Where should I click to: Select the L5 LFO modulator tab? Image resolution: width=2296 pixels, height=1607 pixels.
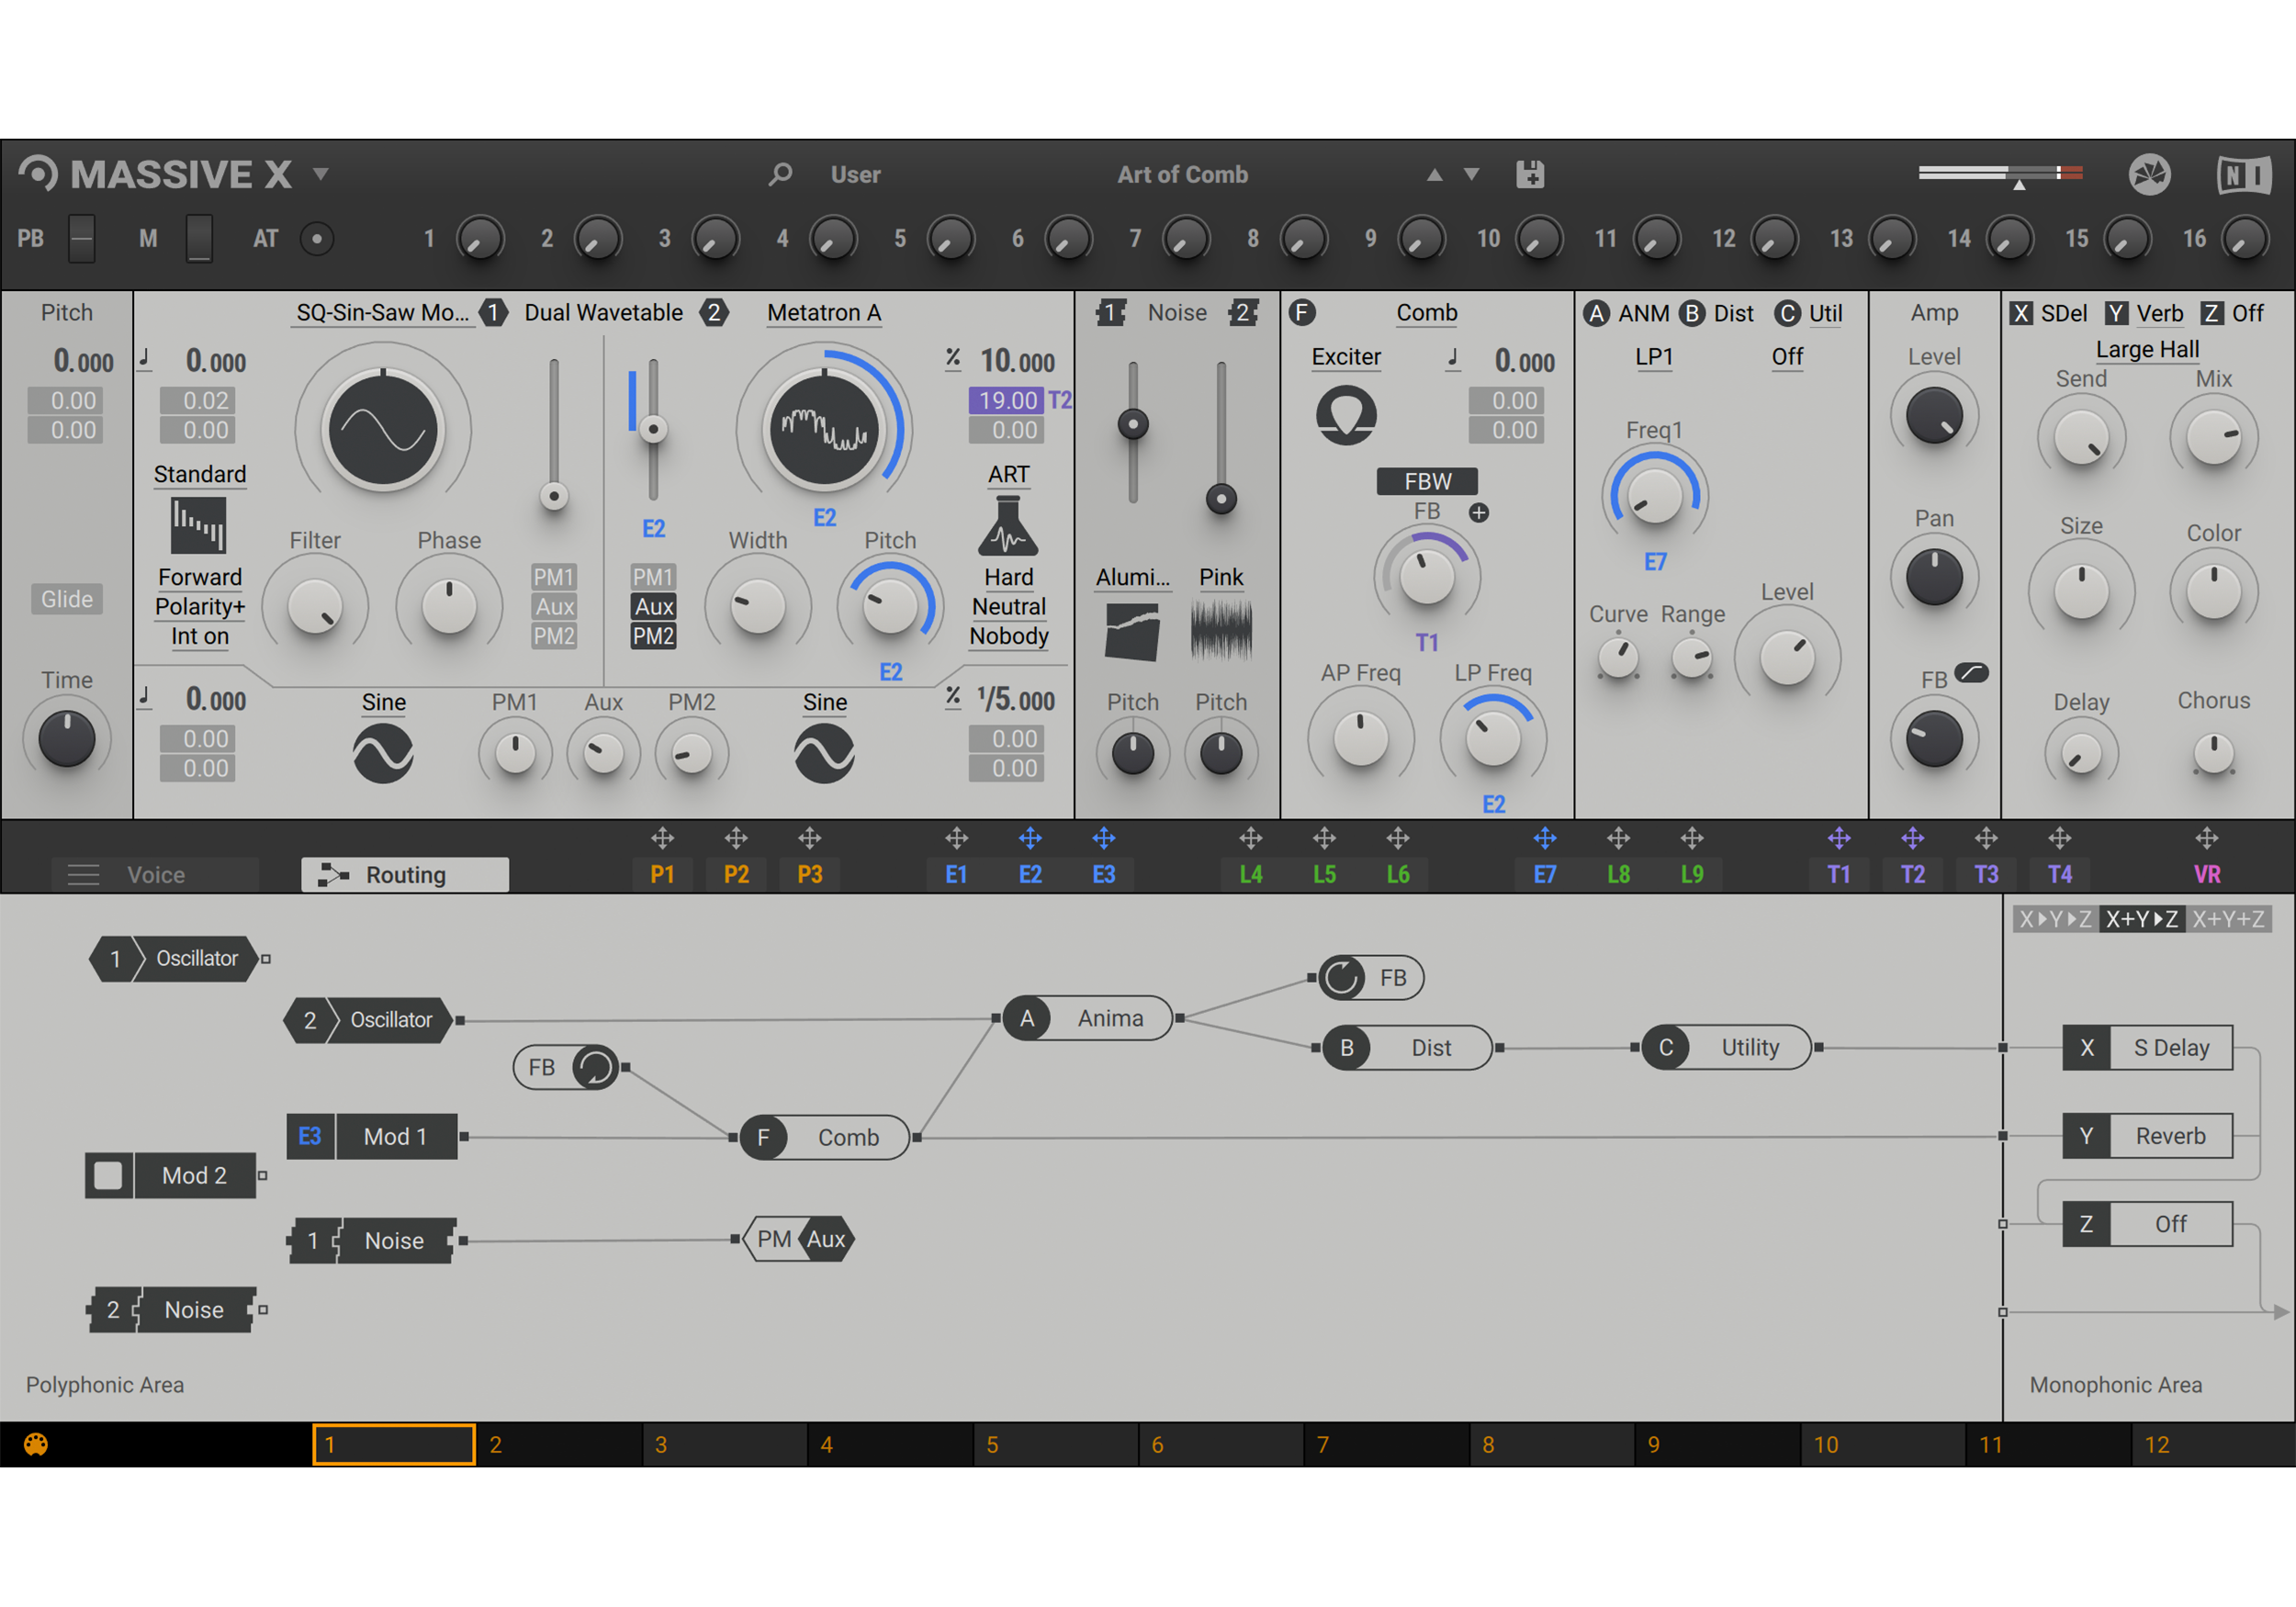point(1324,875)
